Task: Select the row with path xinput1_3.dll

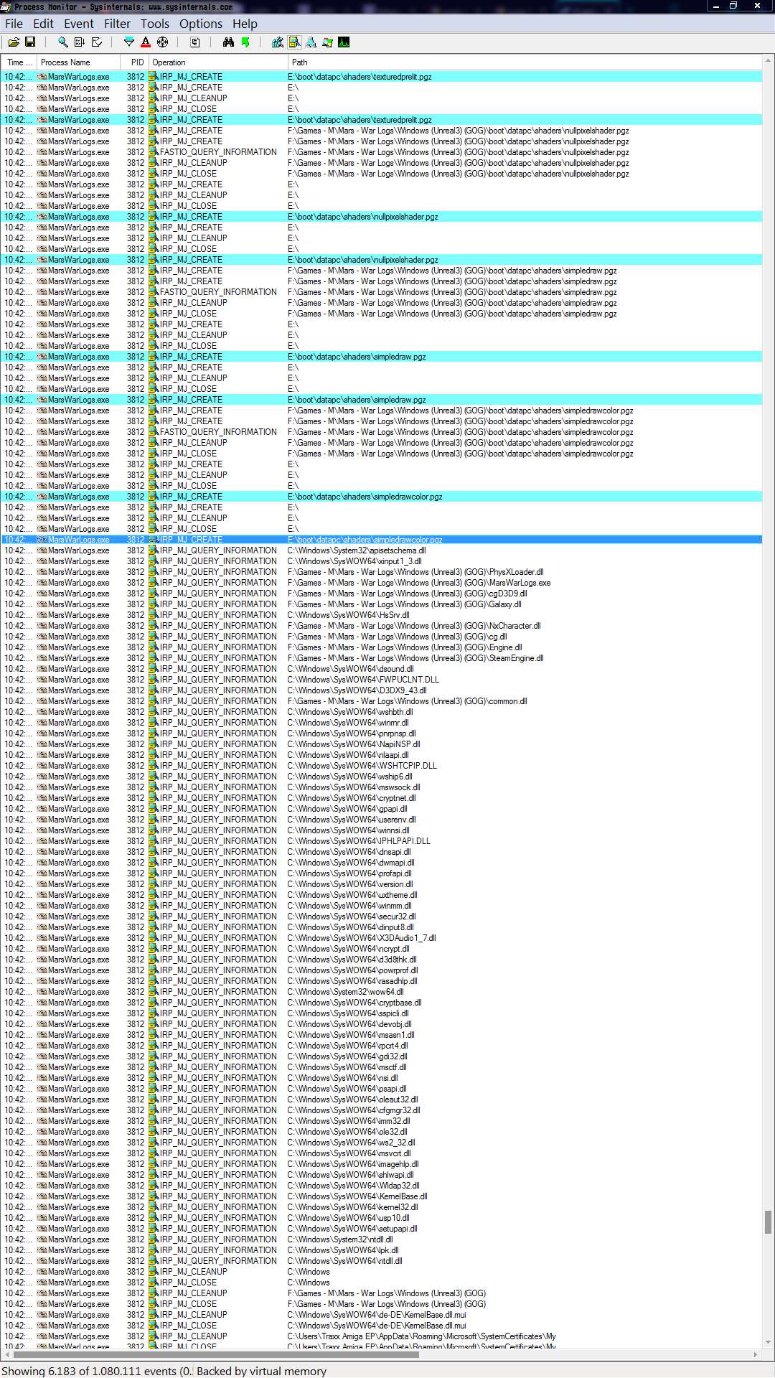Action: coord(382,561)
